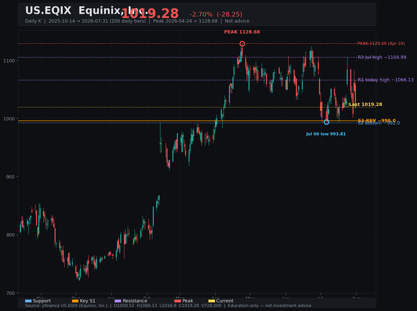Viewport: 417px width, 311px height.
Task: Click the blue Support legend swatch
Action: (x=28, y=301)
